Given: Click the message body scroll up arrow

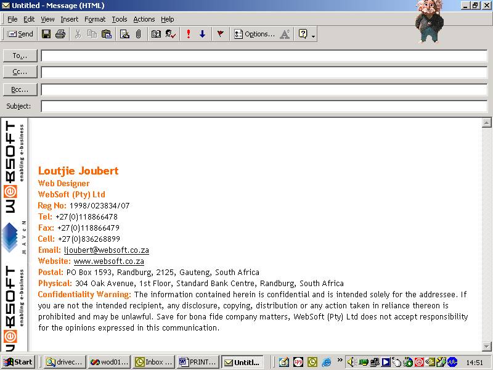Looking at the screenshot, I should tap(486, 123).
